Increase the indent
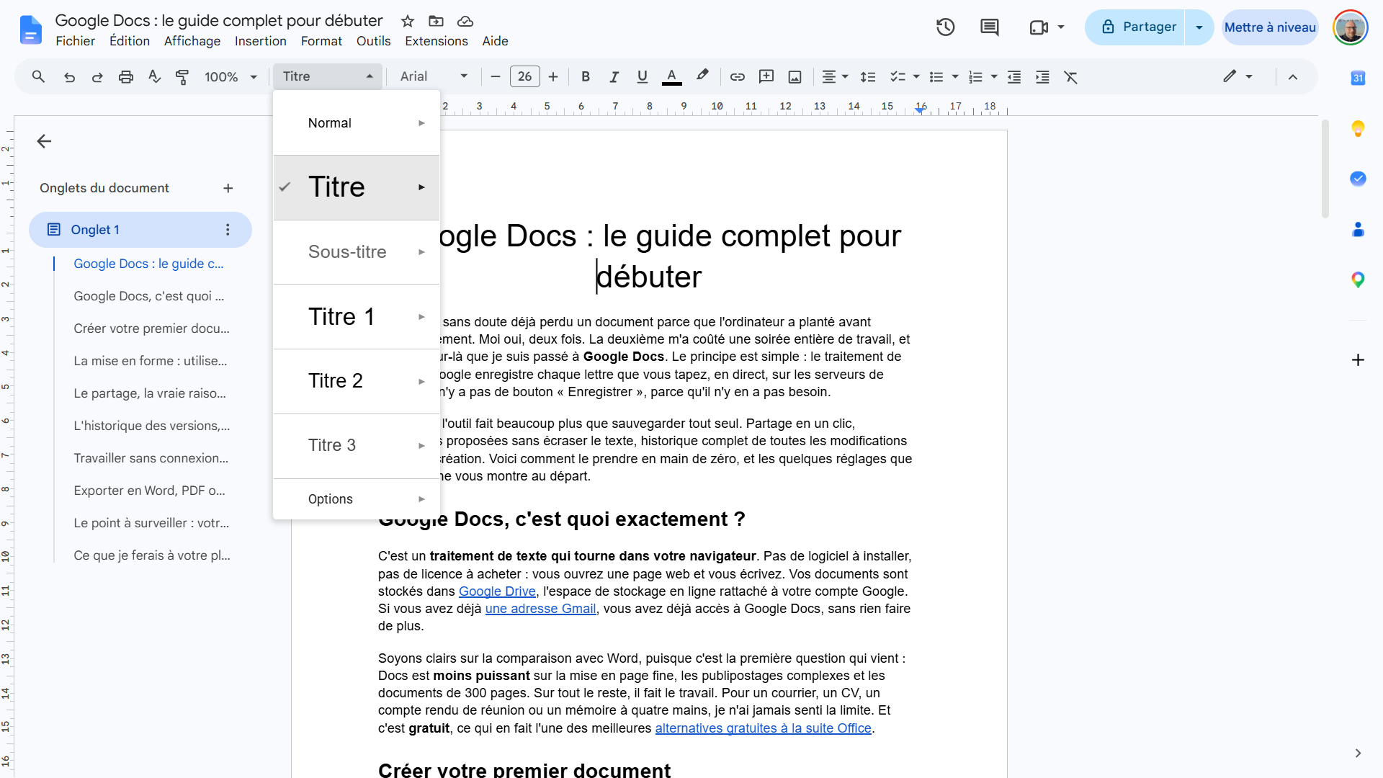The width and height of the screenshot is (1383, 778). click(1042, 76)
